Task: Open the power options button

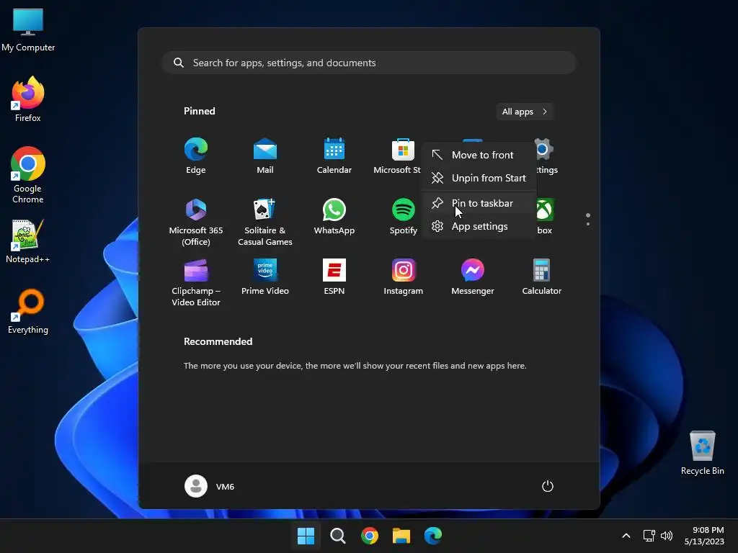Action: (548, 486)
